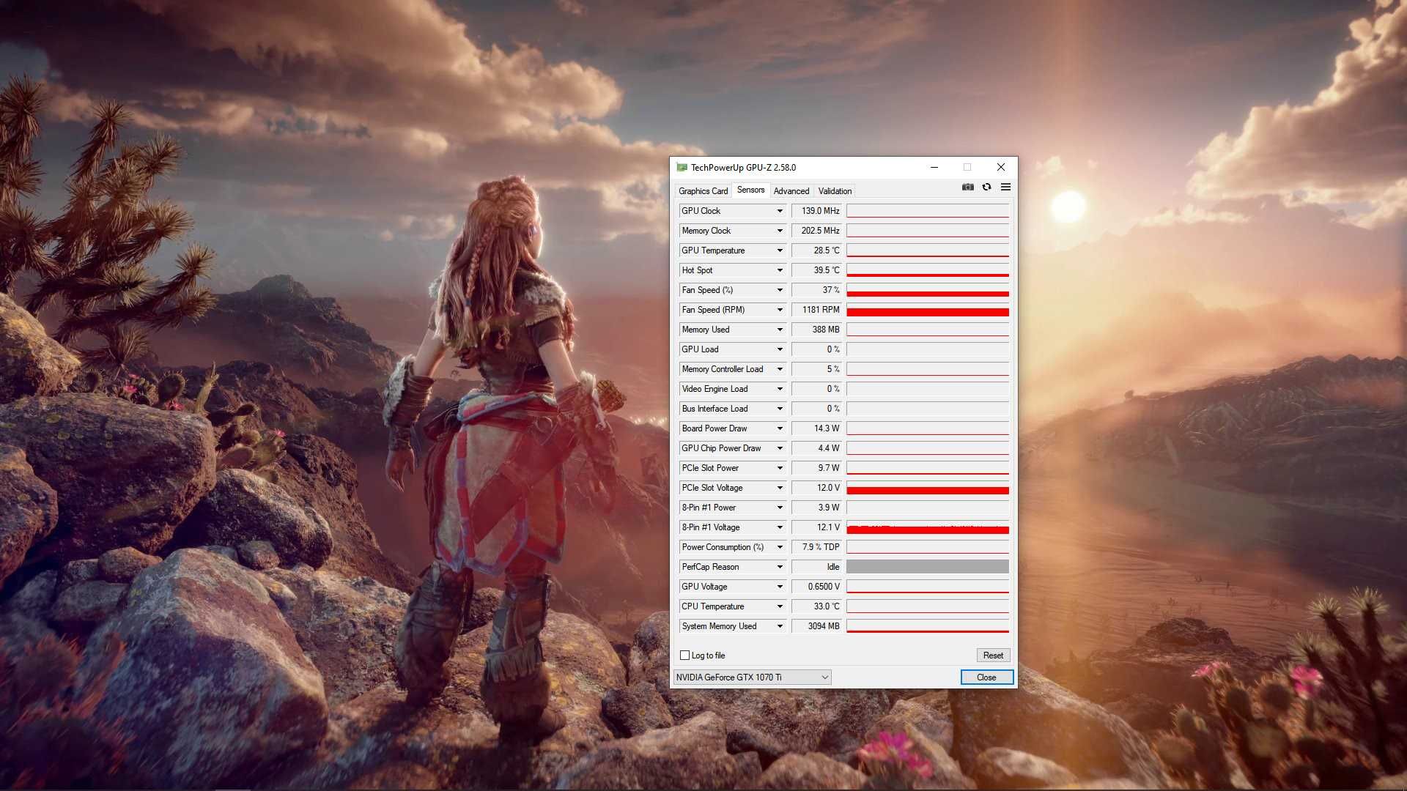Go to the Validation tab
The width and height of the screenshot is (1407, 791).
tap(835, 191)
